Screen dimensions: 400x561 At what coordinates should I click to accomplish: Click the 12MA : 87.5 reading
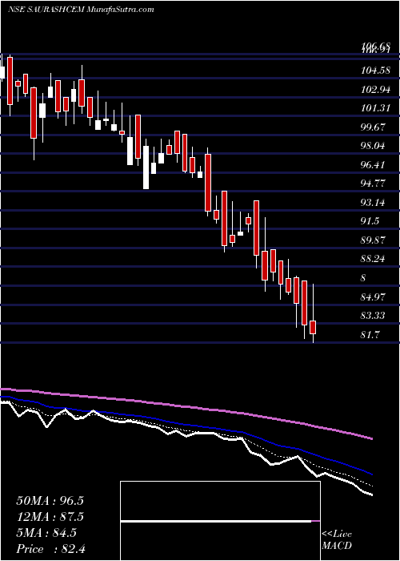pos(50,517)
